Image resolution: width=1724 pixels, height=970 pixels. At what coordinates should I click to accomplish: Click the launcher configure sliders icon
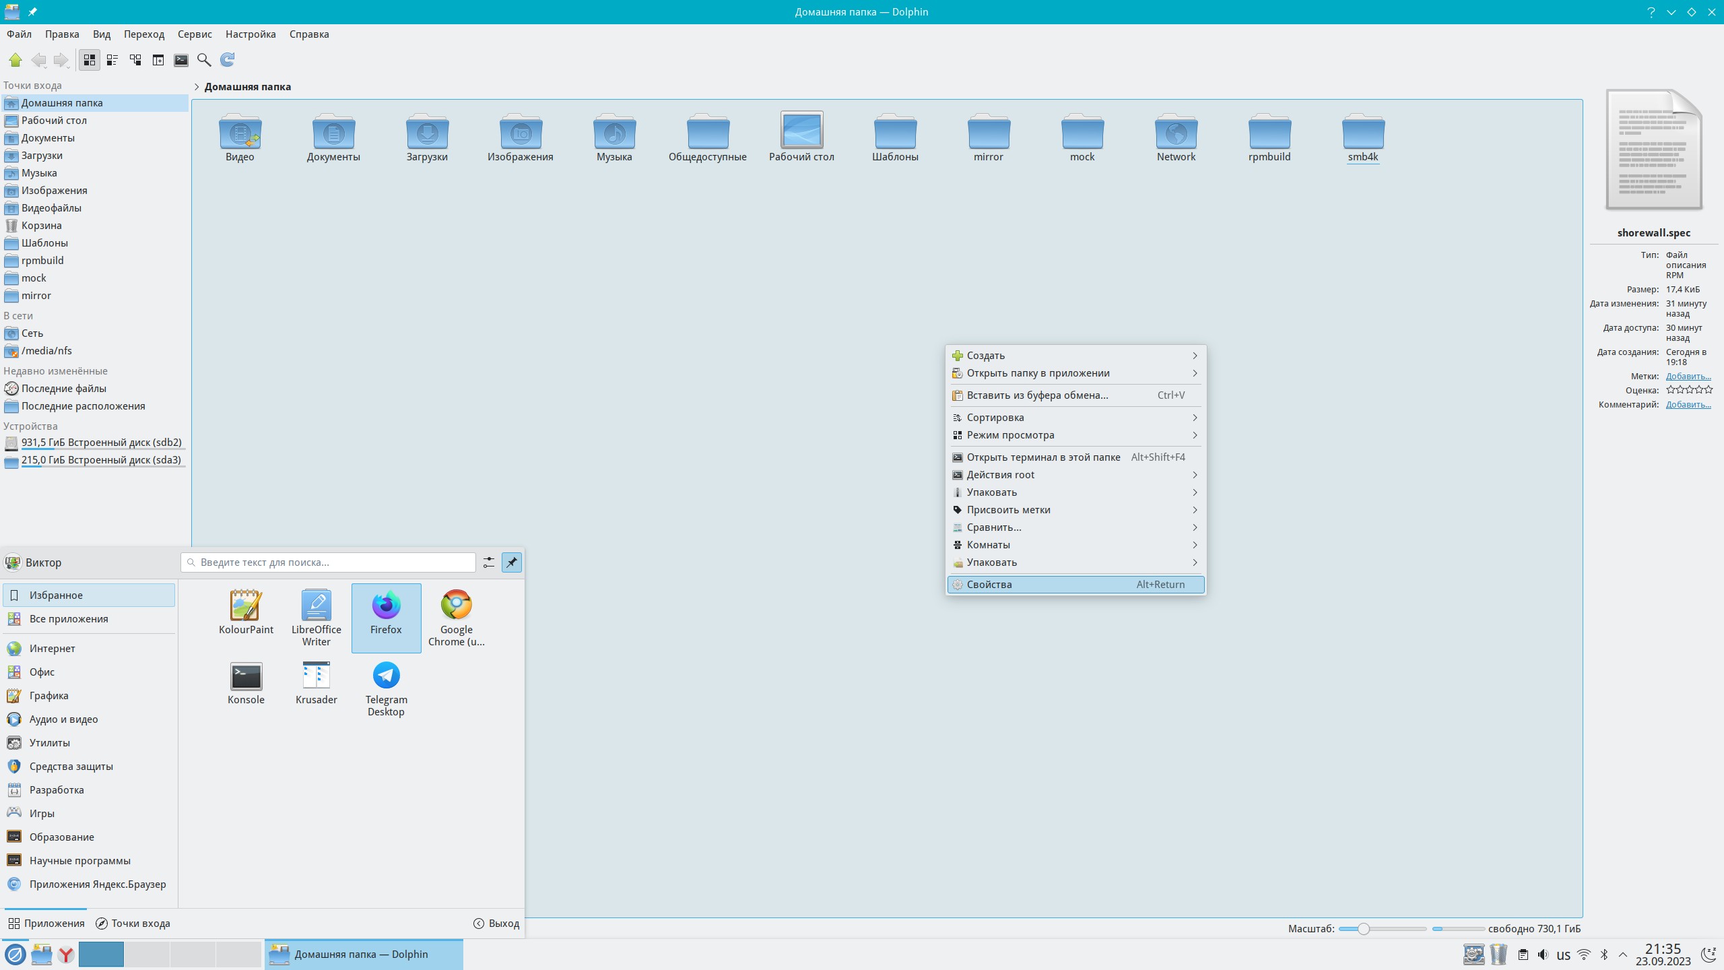489,562
